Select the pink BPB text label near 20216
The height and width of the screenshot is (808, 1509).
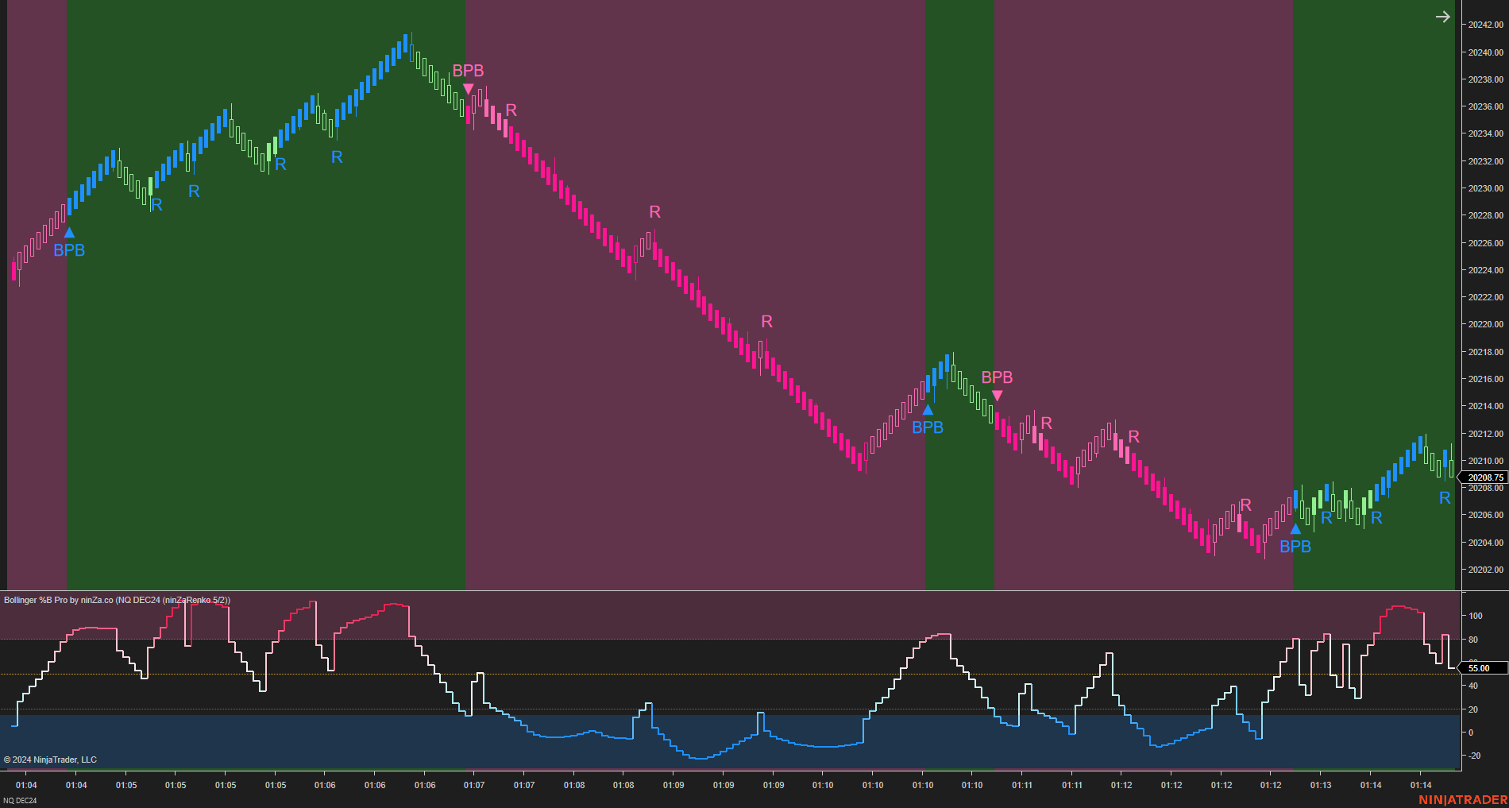tap(997, 377)
